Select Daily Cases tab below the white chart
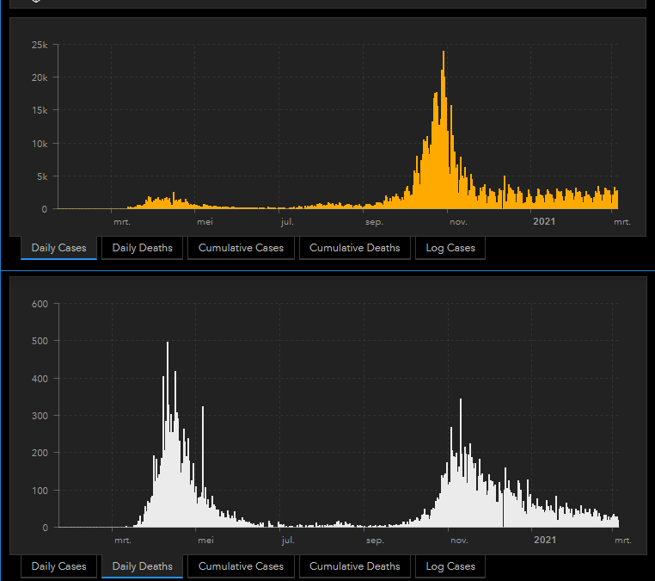This screenshot has width=655, height=581. (x=58, y=566)
